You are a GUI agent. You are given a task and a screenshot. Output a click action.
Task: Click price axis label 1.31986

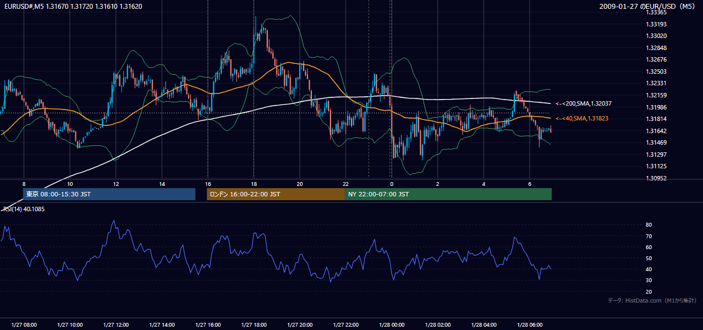[656, 107]
